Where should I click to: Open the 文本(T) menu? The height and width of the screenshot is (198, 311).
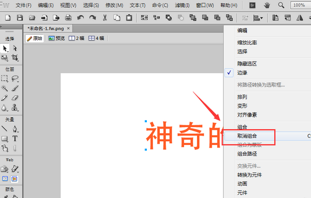click(x=138, y=5)
